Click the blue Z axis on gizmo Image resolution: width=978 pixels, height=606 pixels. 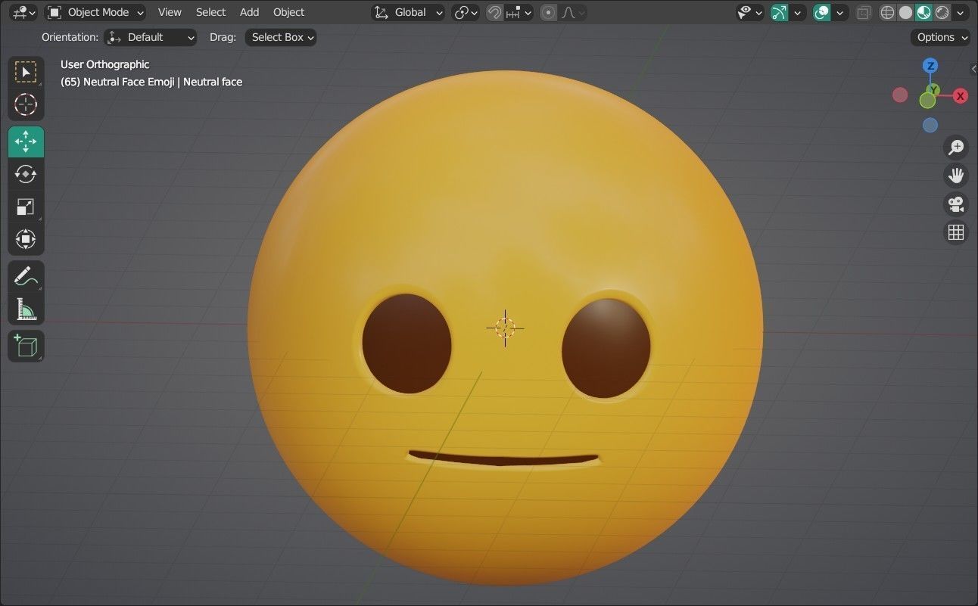pos(930,66)
